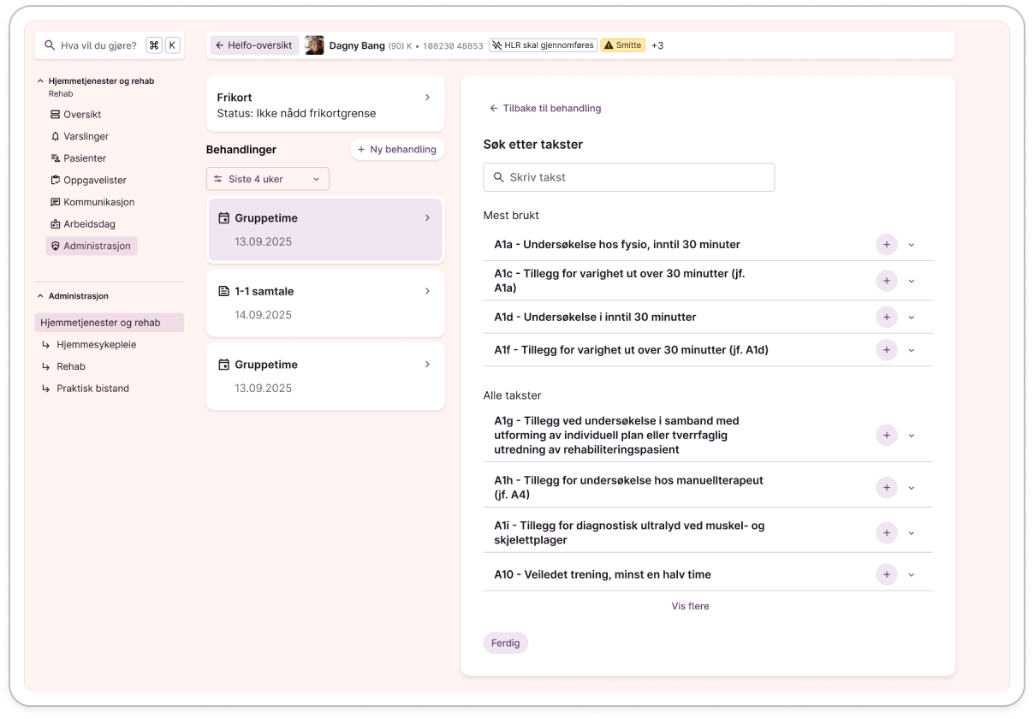Select Hjemmesykepleie in Administrasjon menu

tap(96, 345)
